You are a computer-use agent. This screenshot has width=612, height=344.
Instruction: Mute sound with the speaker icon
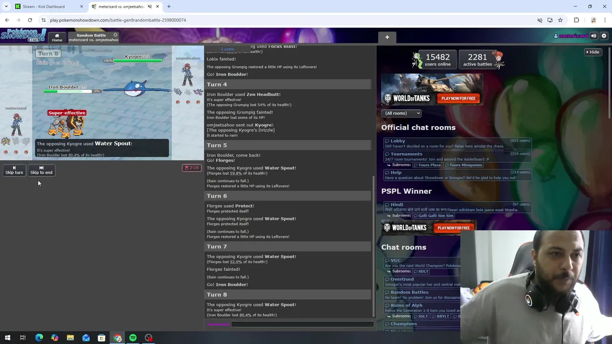click(x=593, y=36)
